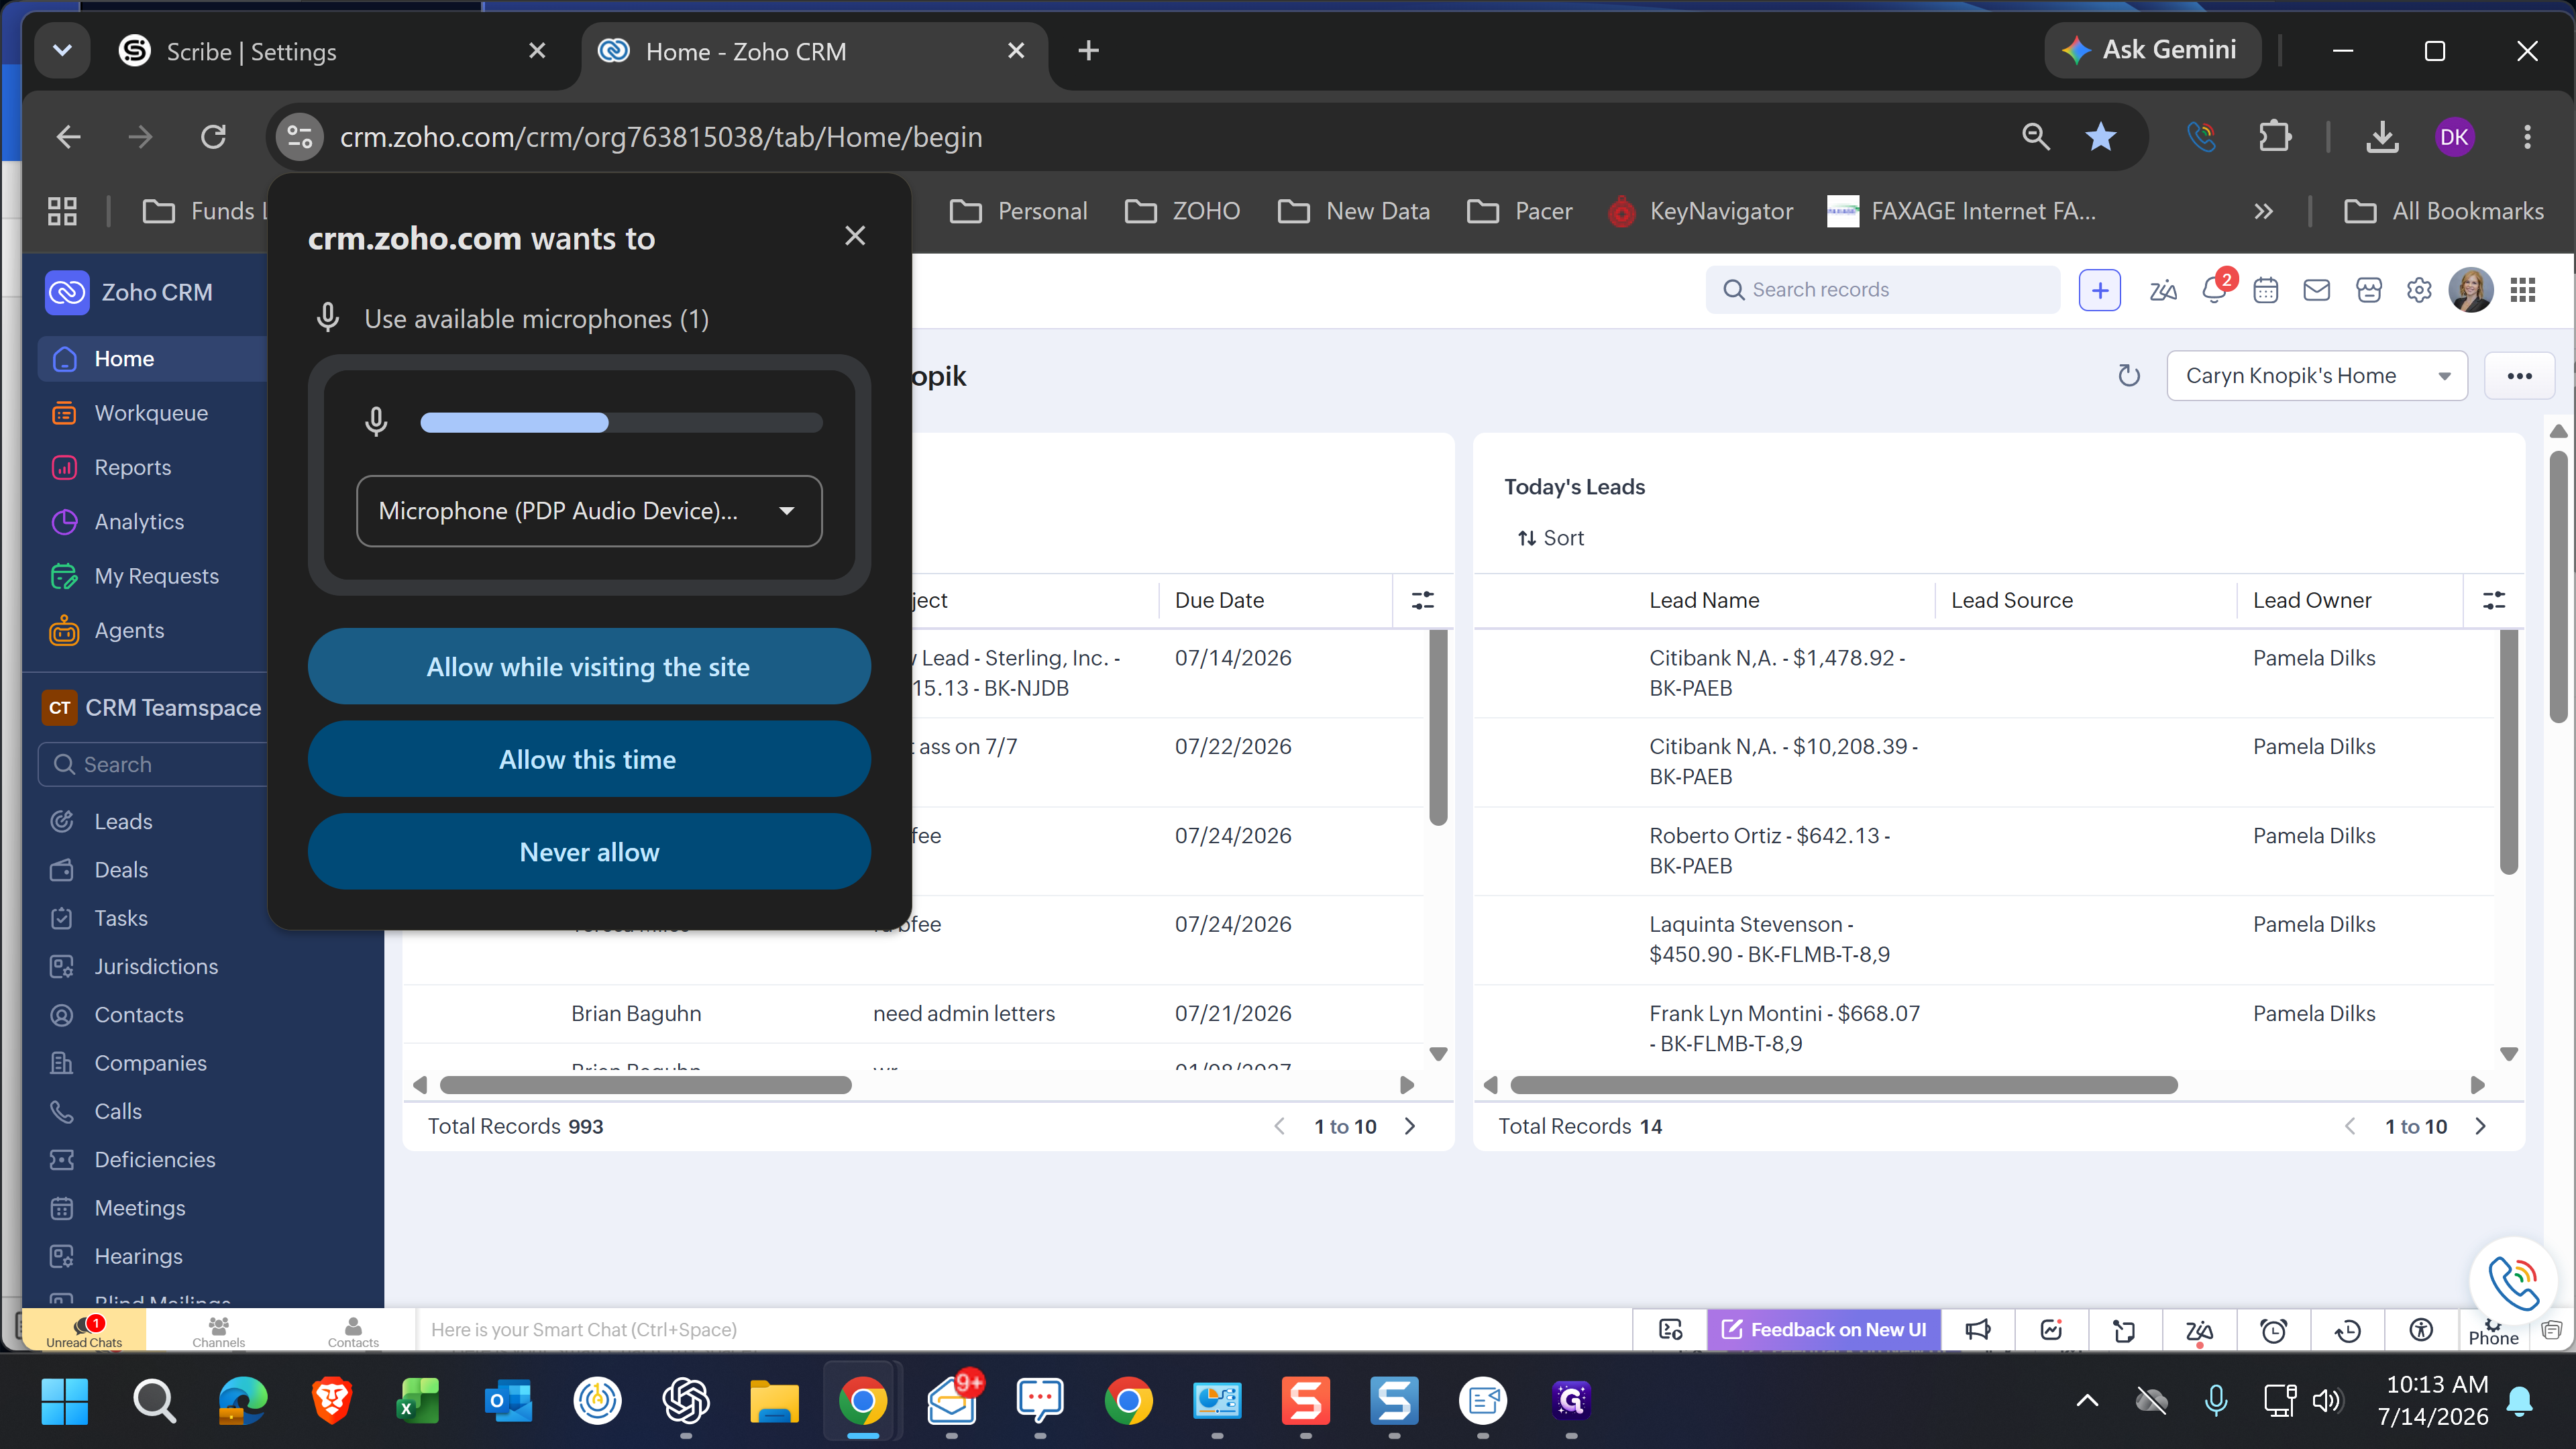Click Feedback on New UI button
Screen dimensions: 2576x1449
[x=1825, y=1330]
